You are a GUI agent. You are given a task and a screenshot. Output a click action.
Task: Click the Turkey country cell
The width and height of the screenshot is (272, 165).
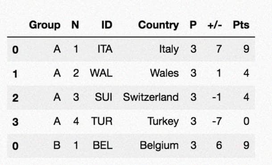(163, 121)
